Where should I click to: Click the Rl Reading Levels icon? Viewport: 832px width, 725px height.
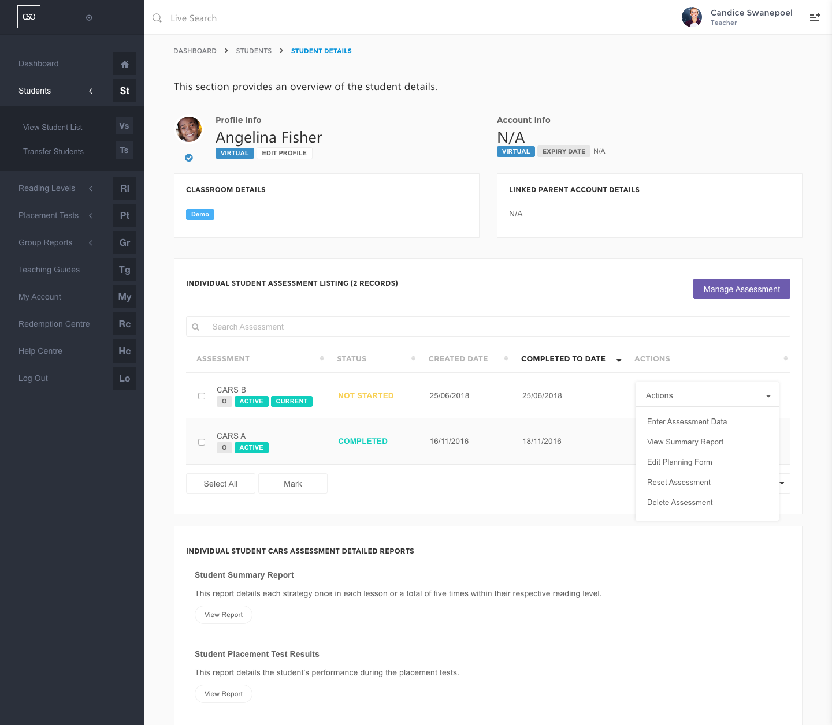pyautogui.click(x=125, y=188)
